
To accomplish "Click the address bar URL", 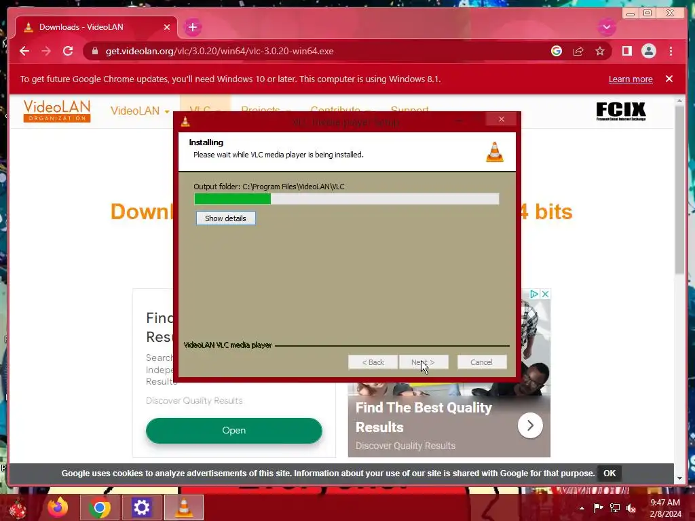I will click(x=219, y=51).
